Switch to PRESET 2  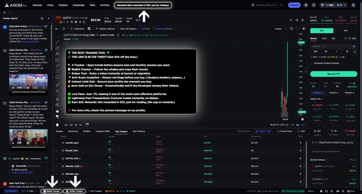pyautogui.click(x=333, y=93)
